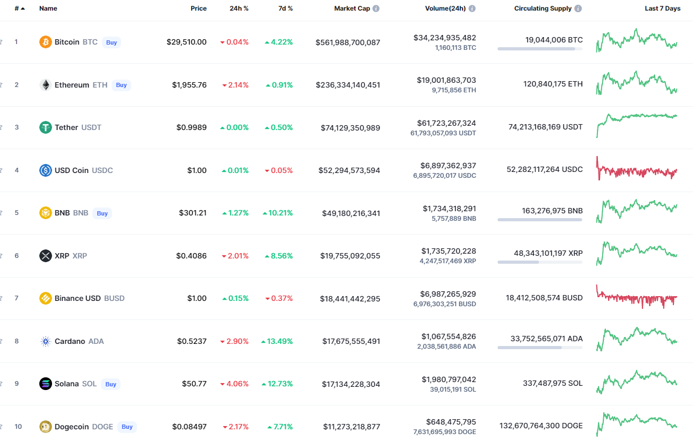Click the Ethereum diamond logo icon
Screen dimensions: 693x441
46,85
